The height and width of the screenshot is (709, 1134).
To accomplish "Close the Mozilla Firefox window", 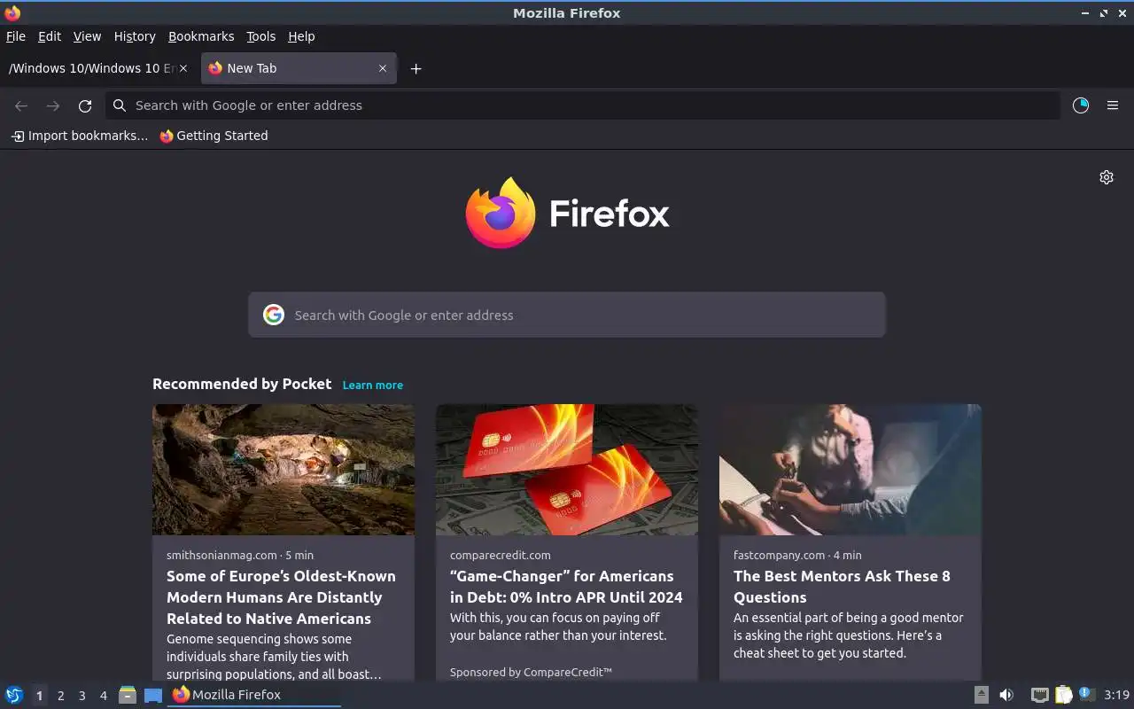I will [1122, 13].
